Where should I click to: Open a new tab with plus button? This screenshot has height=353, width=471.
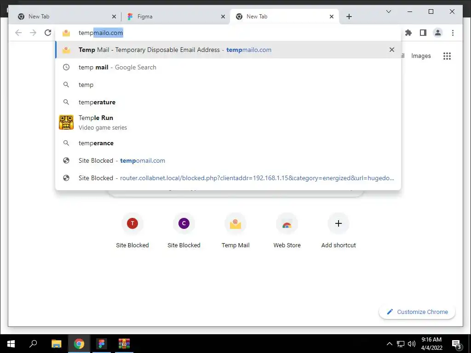click(x=349, y=17)
